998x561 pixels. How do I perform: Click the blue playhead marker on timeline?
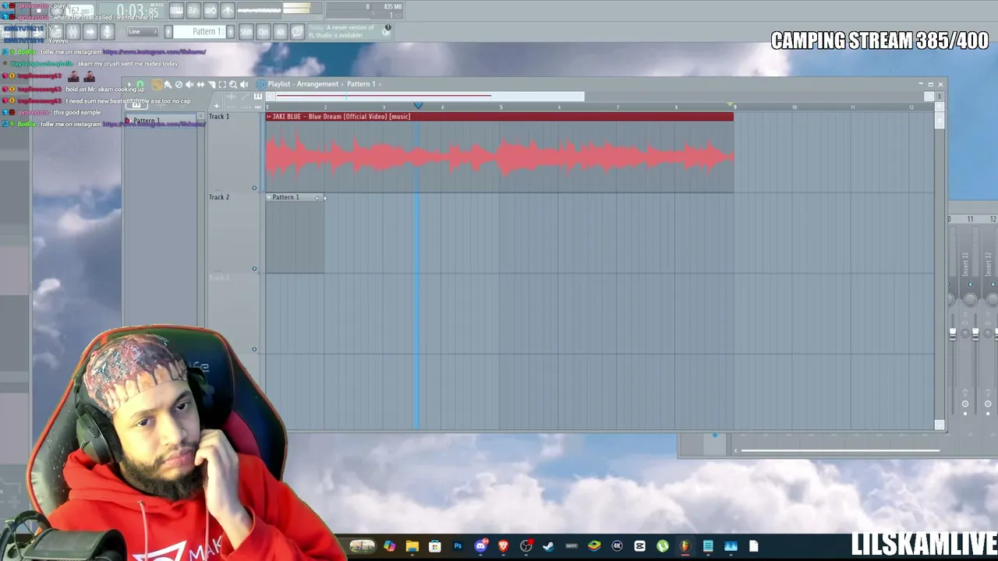coord(418,105)
